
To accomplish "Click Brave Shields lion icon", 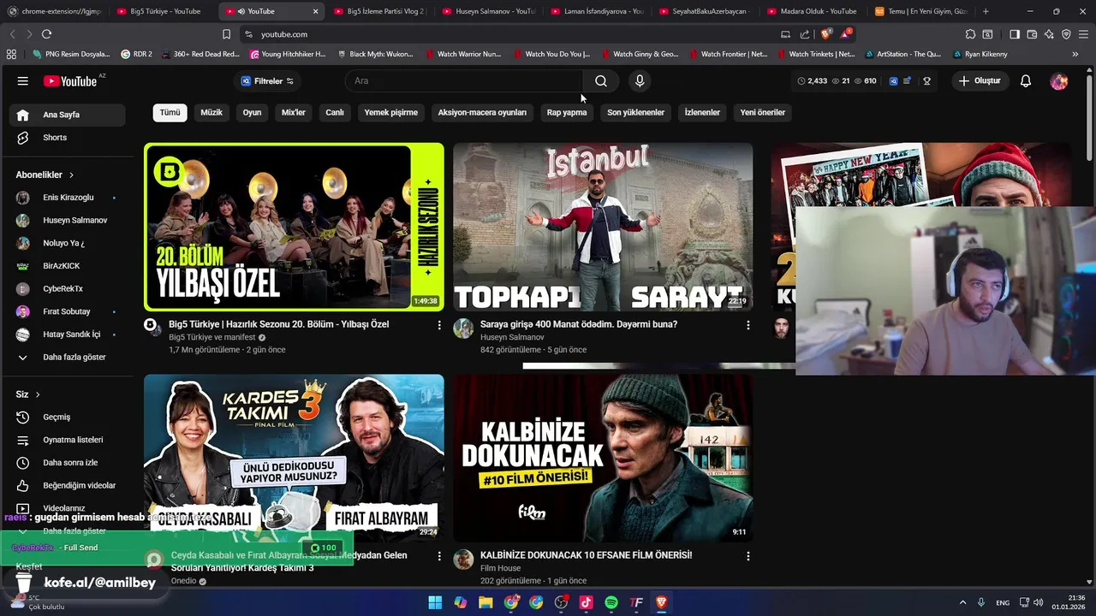I will tap(825, 34).
